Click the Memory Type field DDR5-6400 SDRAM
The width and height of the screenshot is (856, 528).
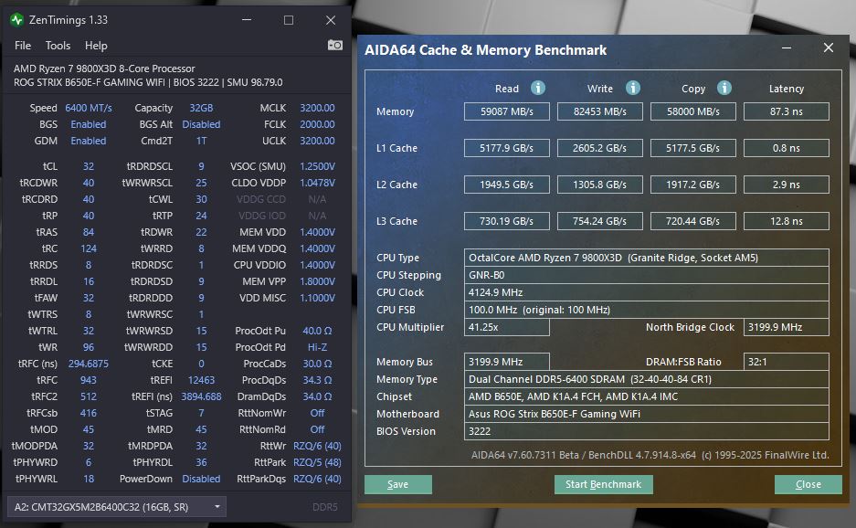(x=647, y=379)
